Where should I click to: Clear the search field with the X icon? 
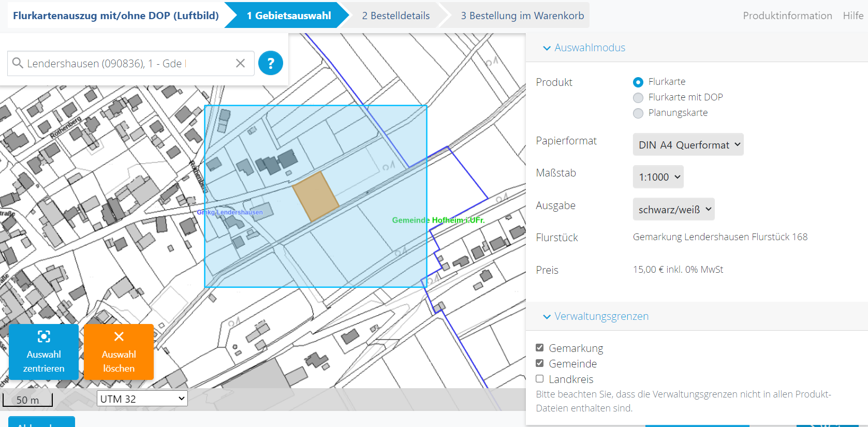(240, 63)
